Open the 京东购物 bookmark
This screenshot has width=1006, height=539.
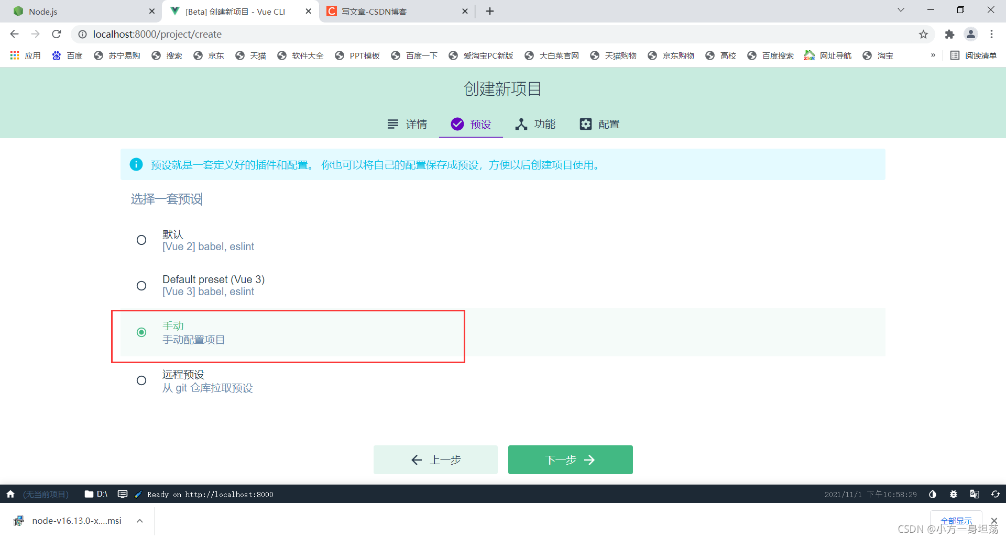(x=671, y=55)
